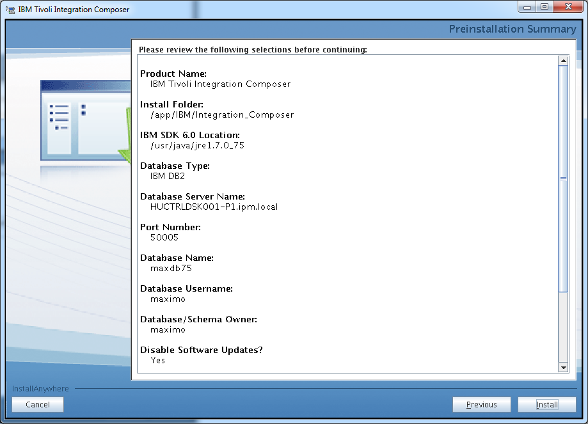Image resolution: width=588 pixels, height=424 pixels.
Task: Select the 'Yes' value for software updates
Action: (157, 360)
